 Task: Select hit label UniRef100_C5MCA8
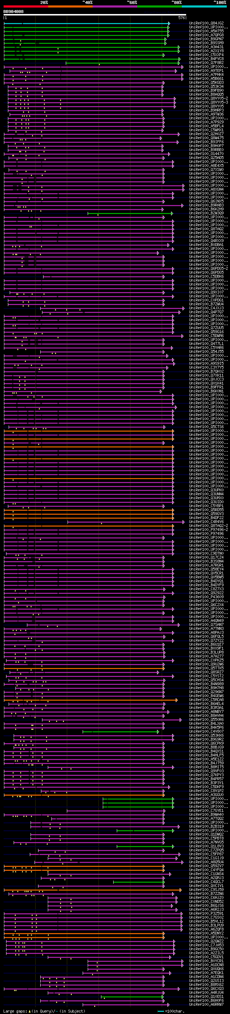pyautogui.click(x=206, y=700)
